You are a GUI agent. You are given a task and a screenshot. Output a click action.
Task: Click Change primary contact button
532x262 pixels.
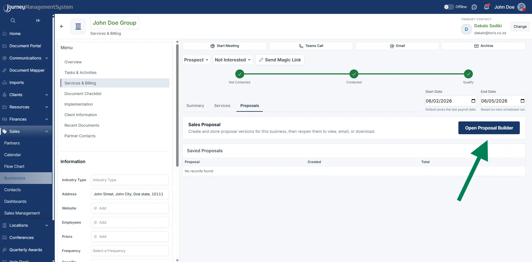click(x=520, y=27)
